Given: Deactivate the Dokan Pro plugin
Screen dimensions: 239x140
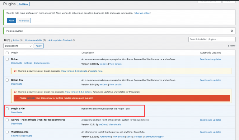Looking at the screenshot, I should click(x=16, y=84).
